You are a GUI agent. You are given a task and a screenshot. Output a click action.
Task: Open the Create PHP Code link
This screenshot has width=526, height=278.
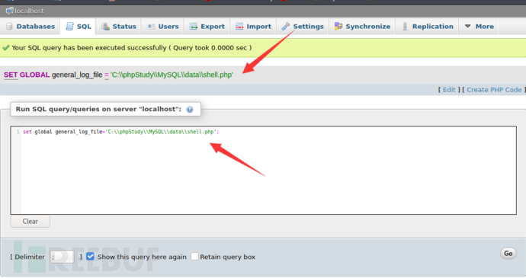click(x=494, y=90)
